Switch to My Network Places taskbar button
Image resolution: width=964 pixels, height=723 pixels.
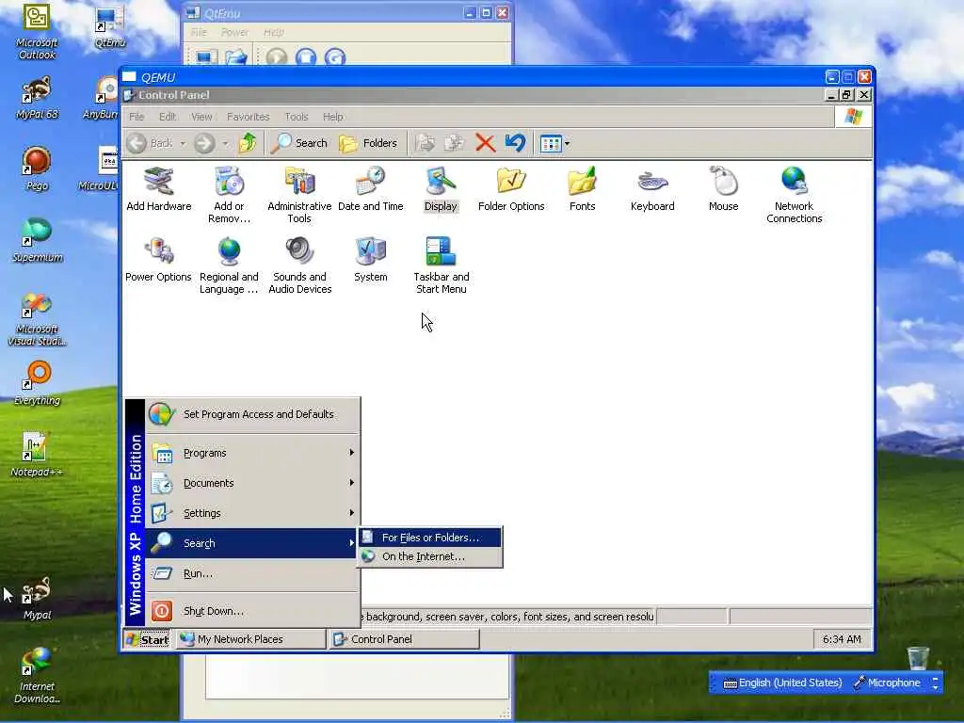coord(250,639)
